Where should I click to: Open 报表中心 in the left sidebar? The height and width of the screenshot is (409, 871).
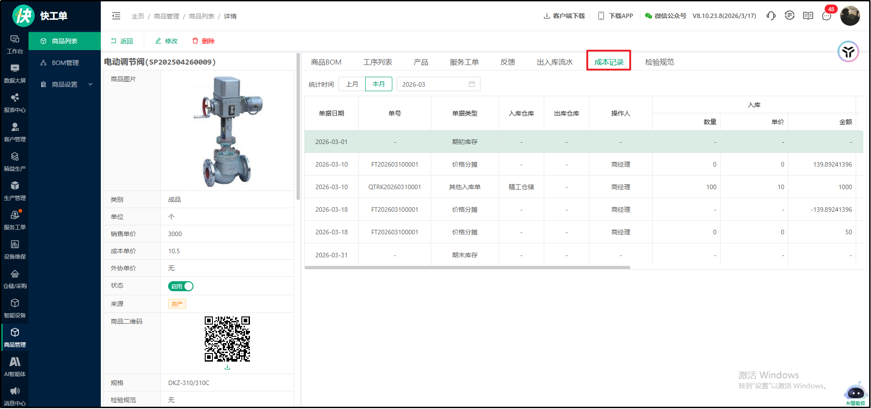(x=15, y=102)
